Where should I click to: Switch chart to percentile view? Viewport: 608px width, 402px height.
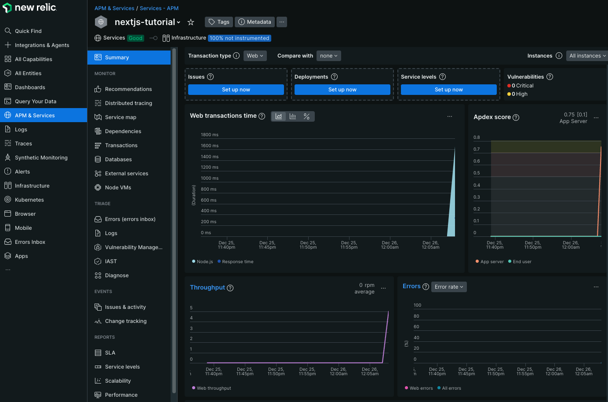click(x=307, y=116)
